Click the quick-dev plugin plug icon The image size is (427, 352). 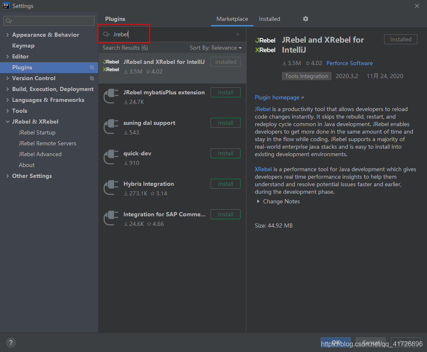111,157
